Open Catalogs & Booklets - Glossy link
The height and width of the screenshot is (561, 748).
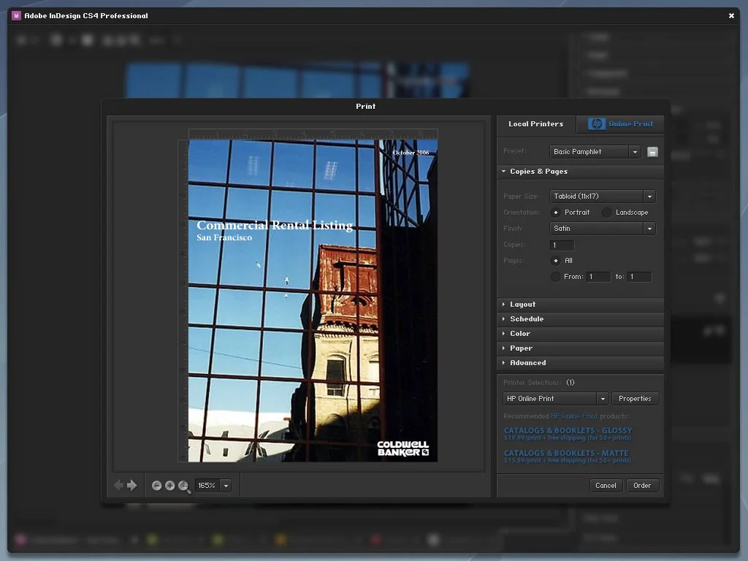[x=568, y=430]
